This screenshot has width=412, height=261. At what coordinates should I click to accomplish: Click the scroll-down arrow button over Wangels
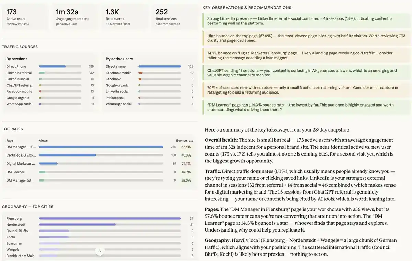pos(100,251)
